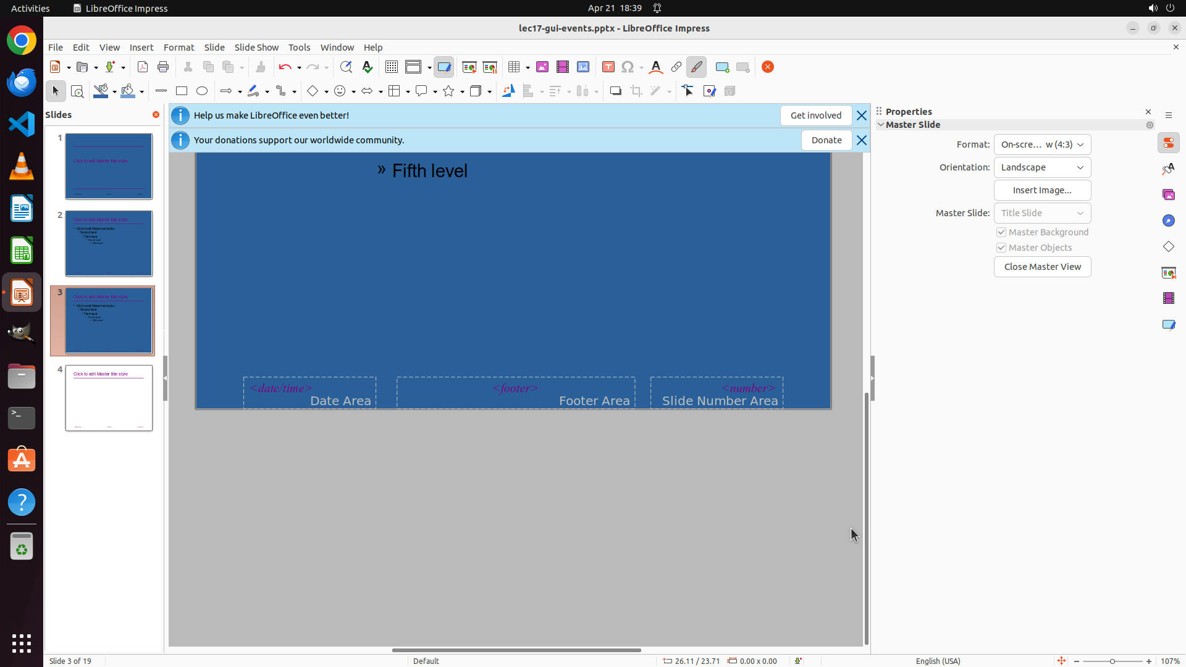The image size is (1186, 667).
Task: Click the Get involved button
Action: click(x=815, y=115)
